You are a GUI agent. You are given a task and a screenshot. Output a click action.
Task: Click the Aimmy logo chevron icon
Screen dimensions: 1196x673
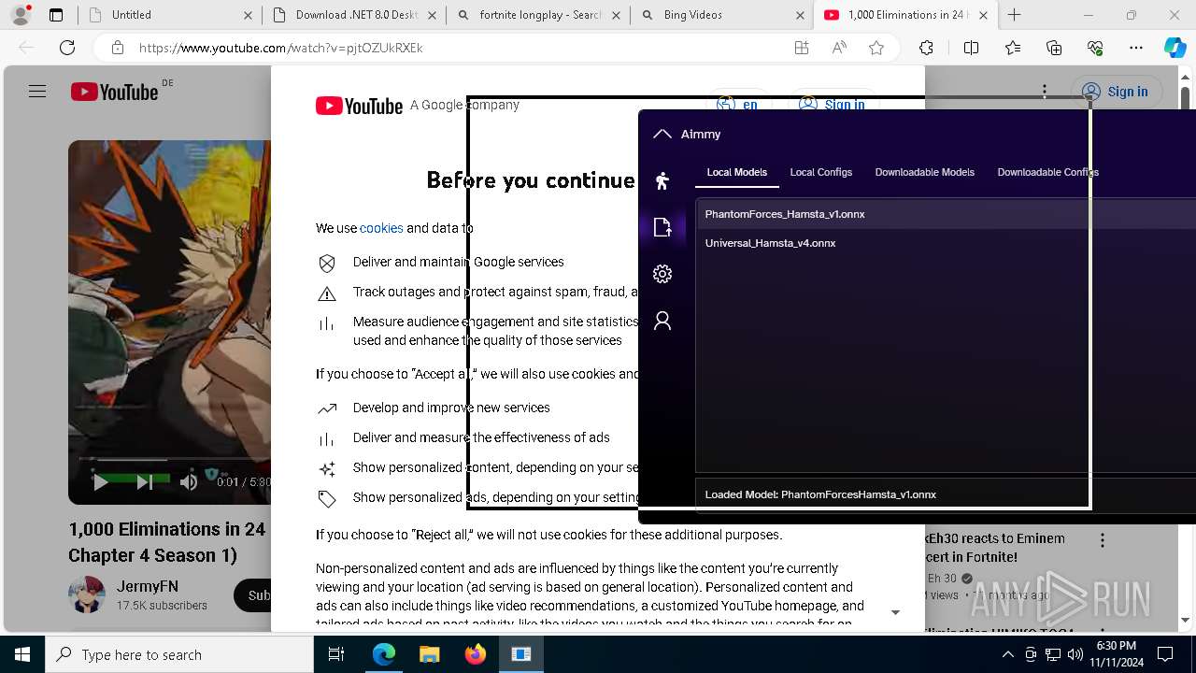[662, 134]
